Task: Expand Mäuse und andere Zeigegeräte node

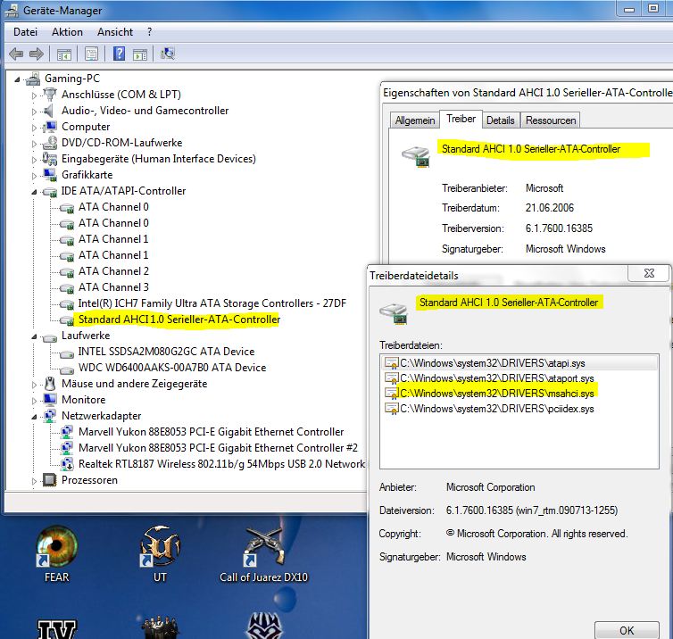Action: 34,385
